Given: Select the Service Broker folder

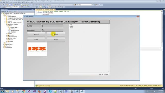Looking at the screenshot, I should point(12,38).
